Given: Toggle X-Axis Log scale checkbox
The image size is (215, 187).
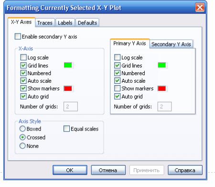Looking at the screenshot, I should coord(23,57).
